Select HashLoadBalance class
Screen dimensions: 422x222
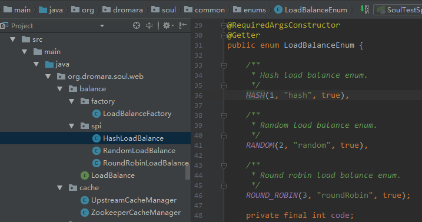(133, 138)
